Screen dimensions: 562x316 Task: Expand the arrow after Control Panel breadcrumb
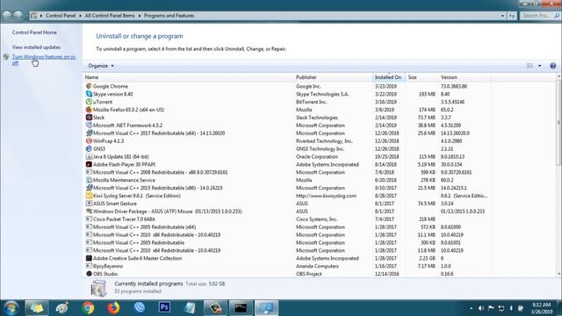(x=80, y=16)
